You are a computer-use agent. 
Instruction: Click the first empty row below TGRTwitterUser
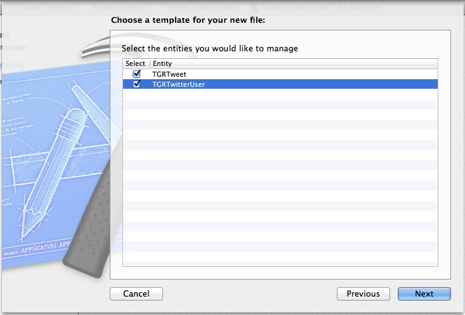(x=280, y=94)
